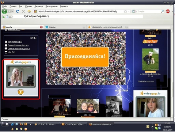This screenshot has width=175, height=132.
Task: Open the Самые Любимые Друзья link
Action: [19, 49]
